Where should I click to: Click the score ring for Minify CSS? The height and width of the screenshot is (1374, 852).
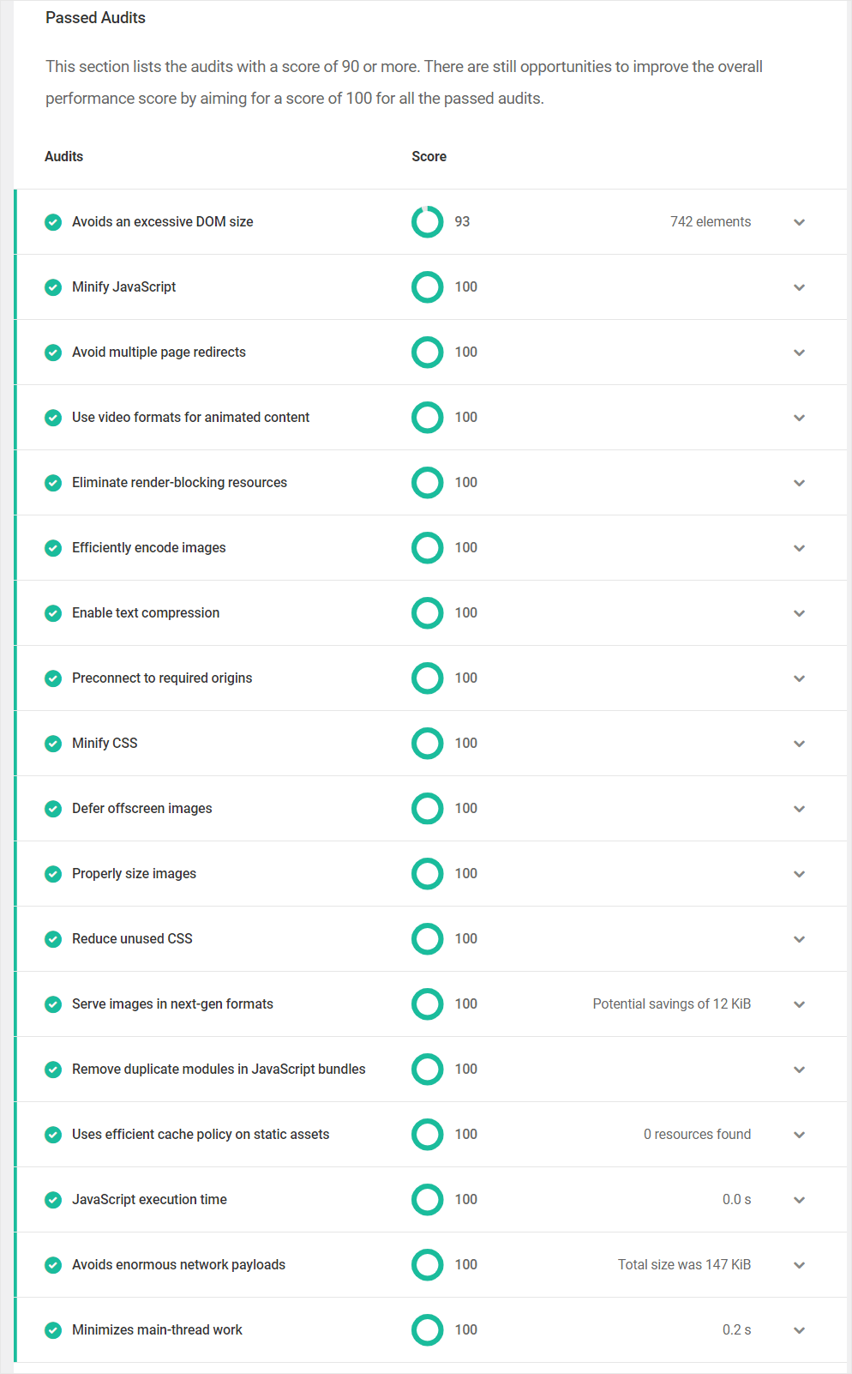[x=427, y=743]
